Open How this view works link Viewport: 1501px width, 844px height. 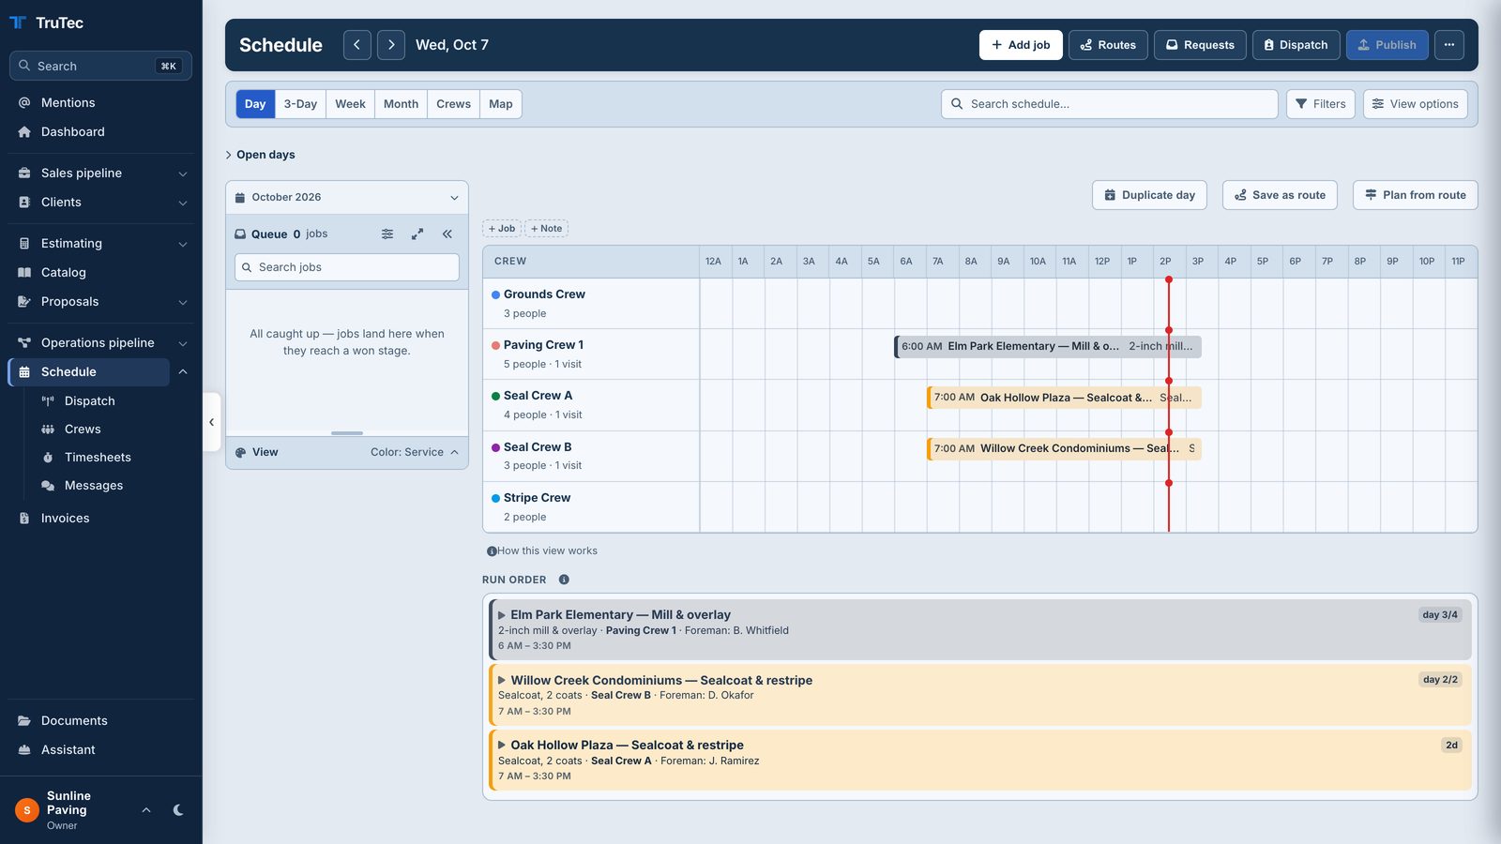(542, 551)
